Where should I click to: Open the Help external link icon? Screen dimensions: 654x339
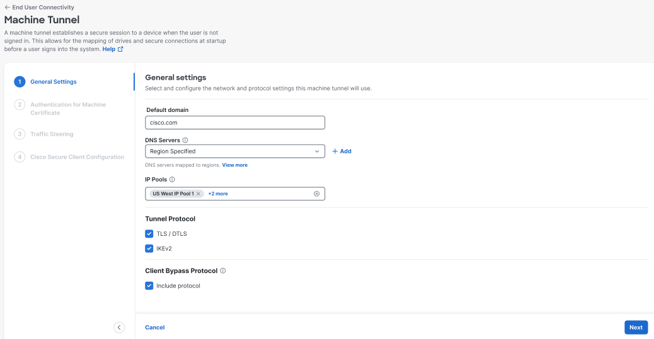120,49
